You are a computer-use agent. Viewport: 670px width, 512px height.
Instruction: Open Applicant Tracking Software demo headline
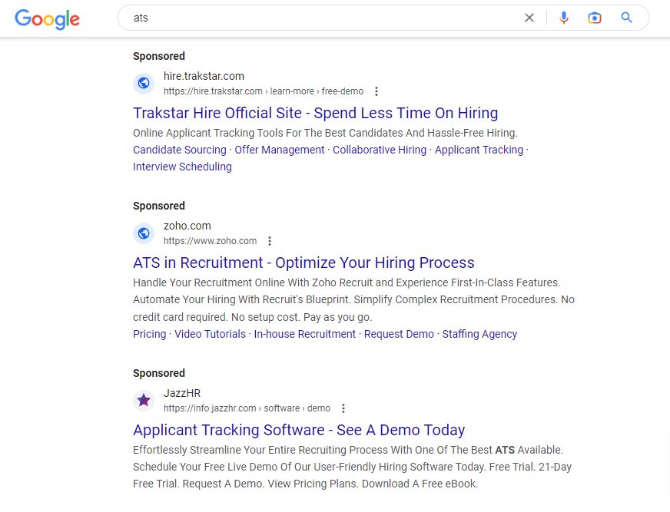[x=299, y=430]
